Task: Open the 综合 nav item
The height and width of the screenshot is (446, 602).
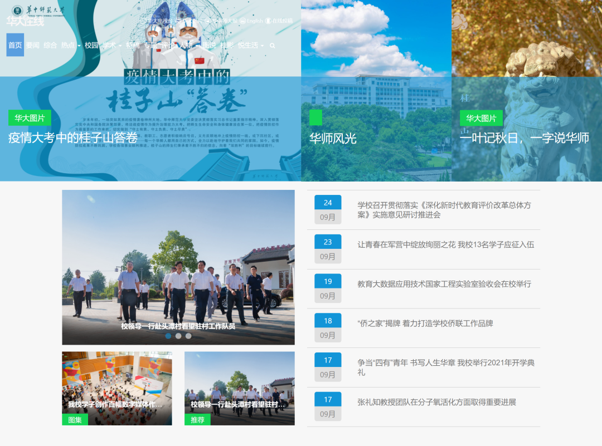Action: coord(50,45)
